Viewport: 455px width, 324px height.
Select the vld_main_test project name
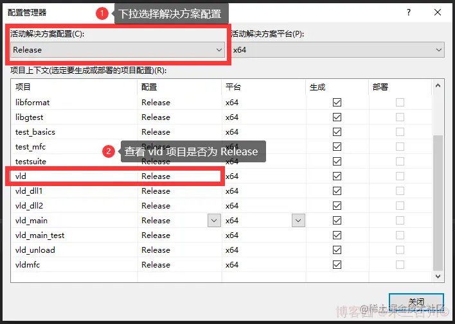point(40,235)
